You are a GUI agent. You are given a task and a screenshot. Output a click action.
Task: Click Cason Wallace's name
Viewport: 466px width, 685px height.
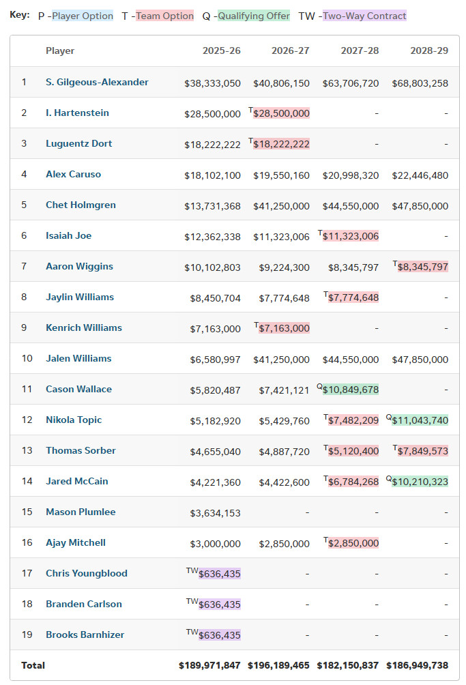click(78, 390)
